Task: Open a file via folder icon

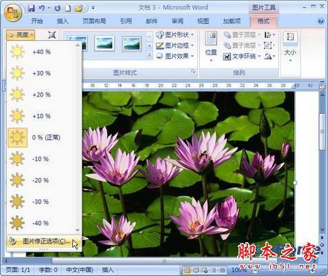Action: tap(79, 8)
